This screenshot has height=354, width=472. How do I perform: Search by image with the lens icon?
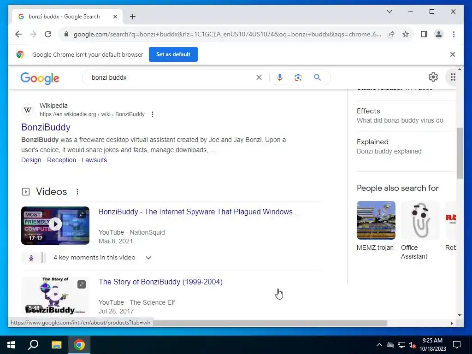pos(298,77)
